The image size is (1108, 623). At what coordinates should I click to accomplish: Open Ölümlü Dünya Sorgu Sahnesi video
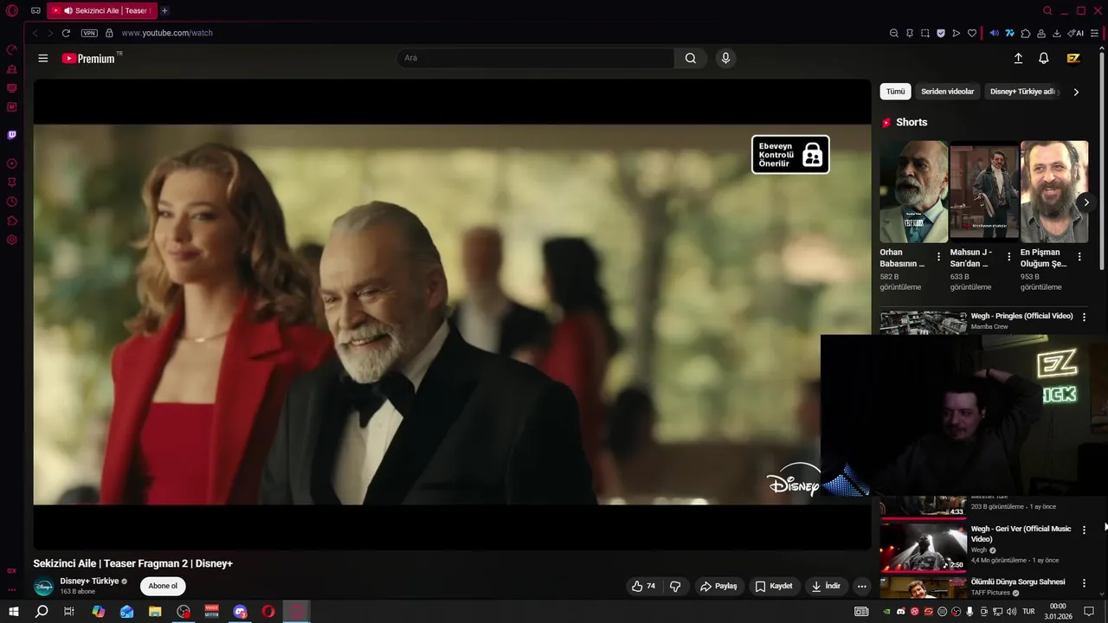[1018, 581]
